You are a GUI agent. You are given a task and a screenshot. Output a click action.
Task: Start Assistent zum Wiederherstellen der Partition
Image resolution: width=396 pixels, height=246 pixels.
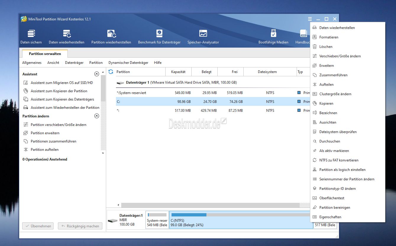61,108
